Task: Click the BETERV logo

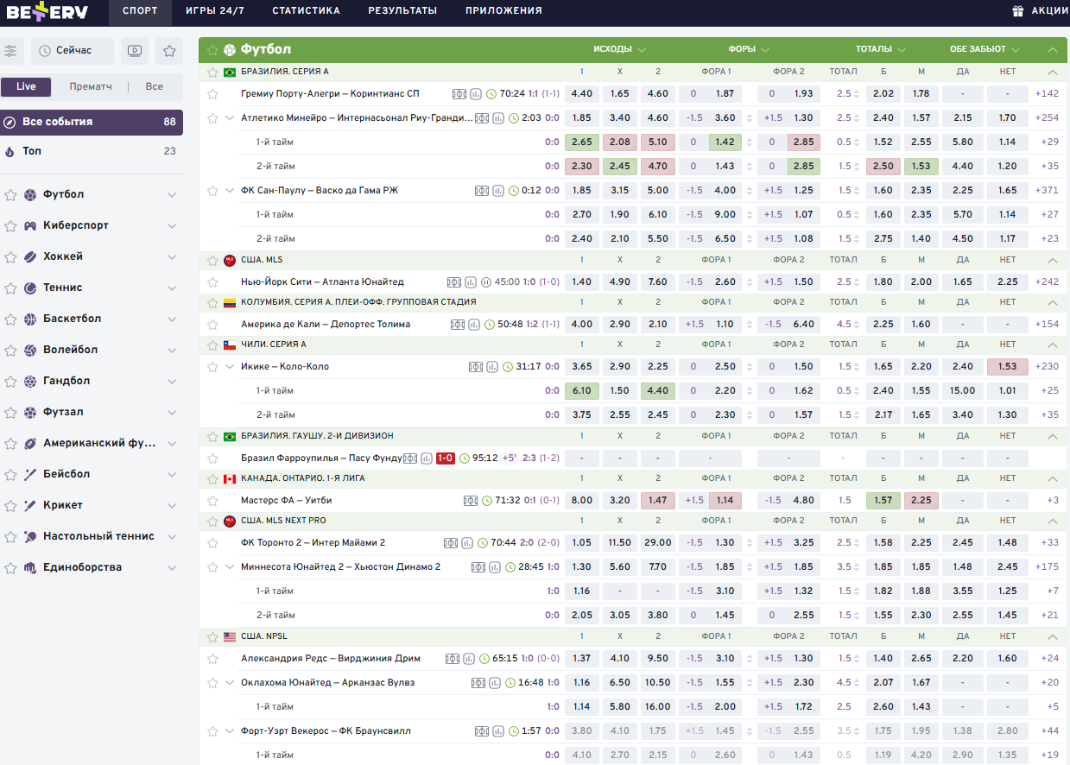Action: pos(47,12)
